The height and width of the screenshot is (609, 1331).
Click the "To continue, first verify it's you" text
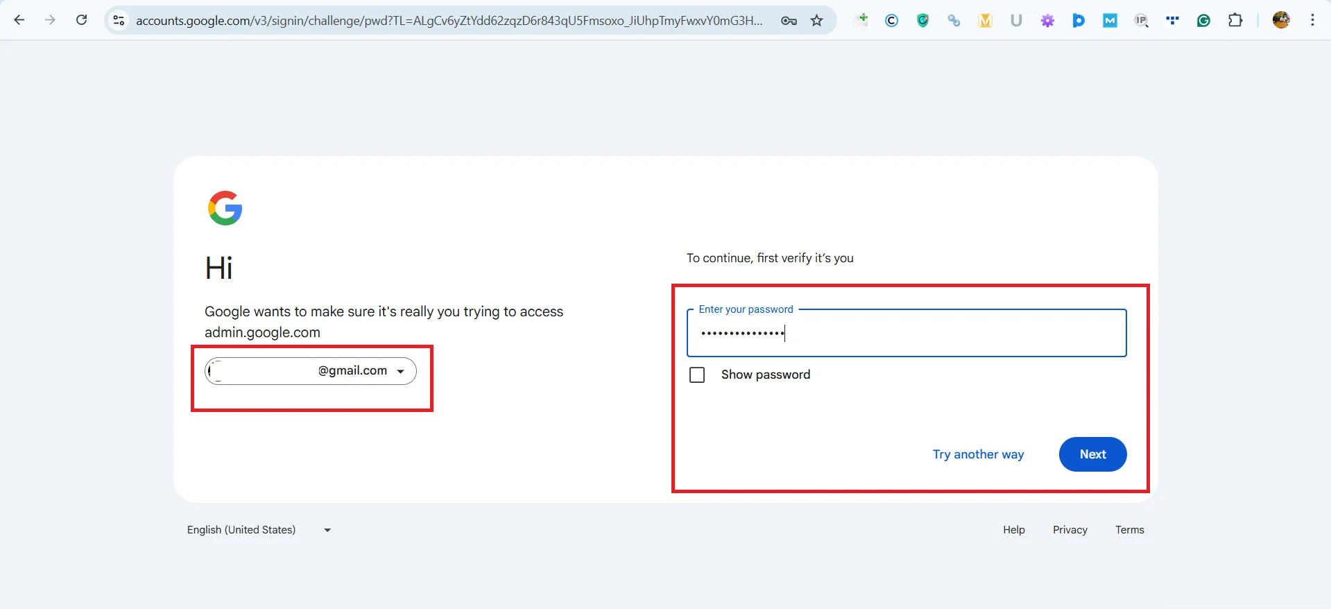[x=770, y=258]
